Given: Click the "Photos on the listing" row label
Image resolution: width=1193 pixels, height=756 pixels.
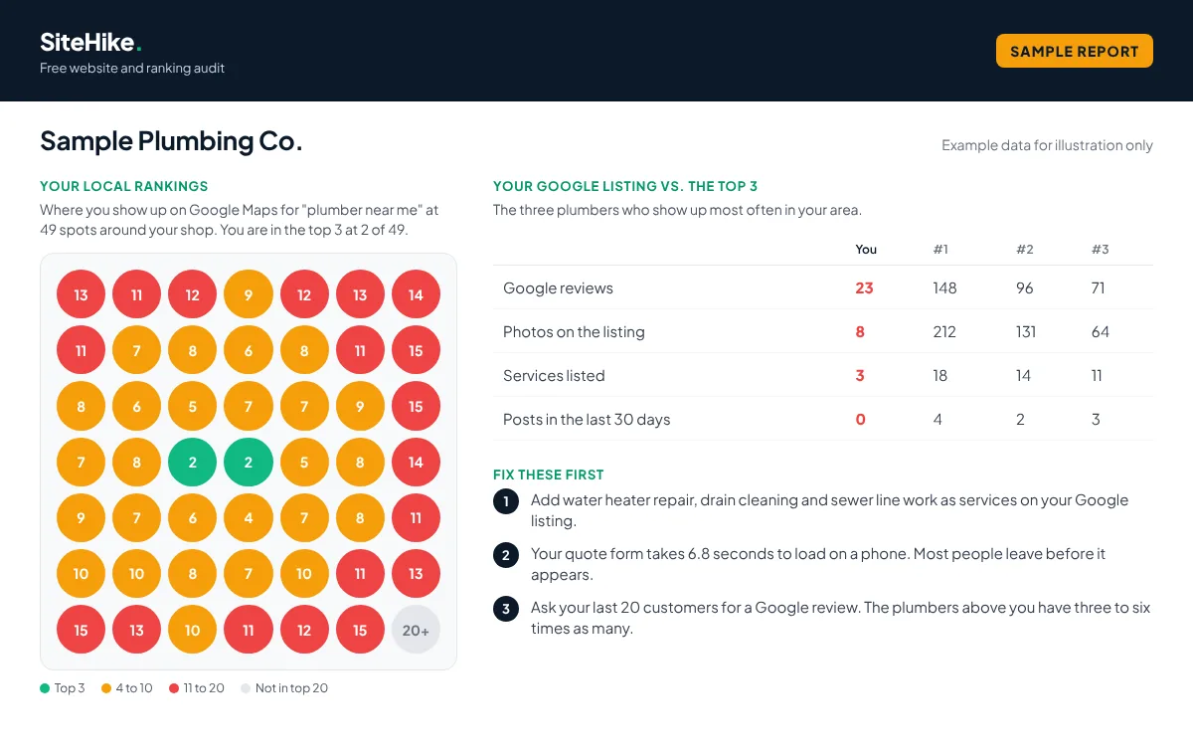Looking at the screenshot, I should 574,332.
